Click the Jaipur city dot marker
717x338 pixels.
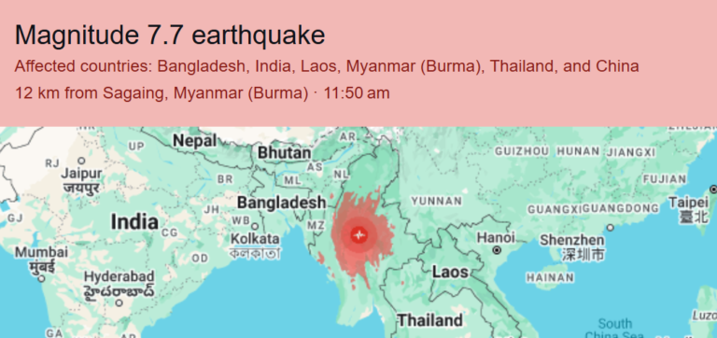coord(81,161)
